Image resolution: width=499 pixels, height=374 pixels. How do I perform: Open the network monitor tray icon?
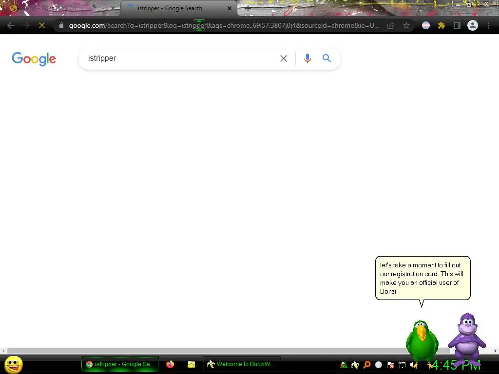click(x=402, y=365)
